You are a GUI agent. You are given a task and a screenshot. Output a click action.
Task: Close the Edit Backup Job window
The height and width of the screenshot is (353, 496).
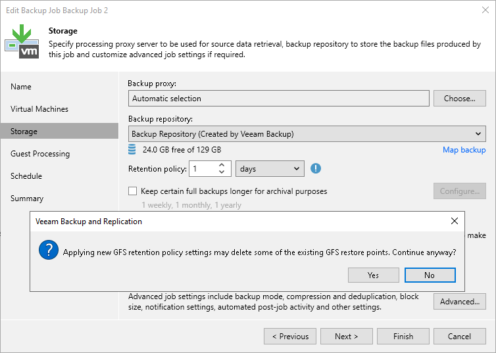(x=485, y=10)
